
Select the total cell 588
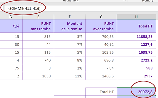click(x=136, y=68)
